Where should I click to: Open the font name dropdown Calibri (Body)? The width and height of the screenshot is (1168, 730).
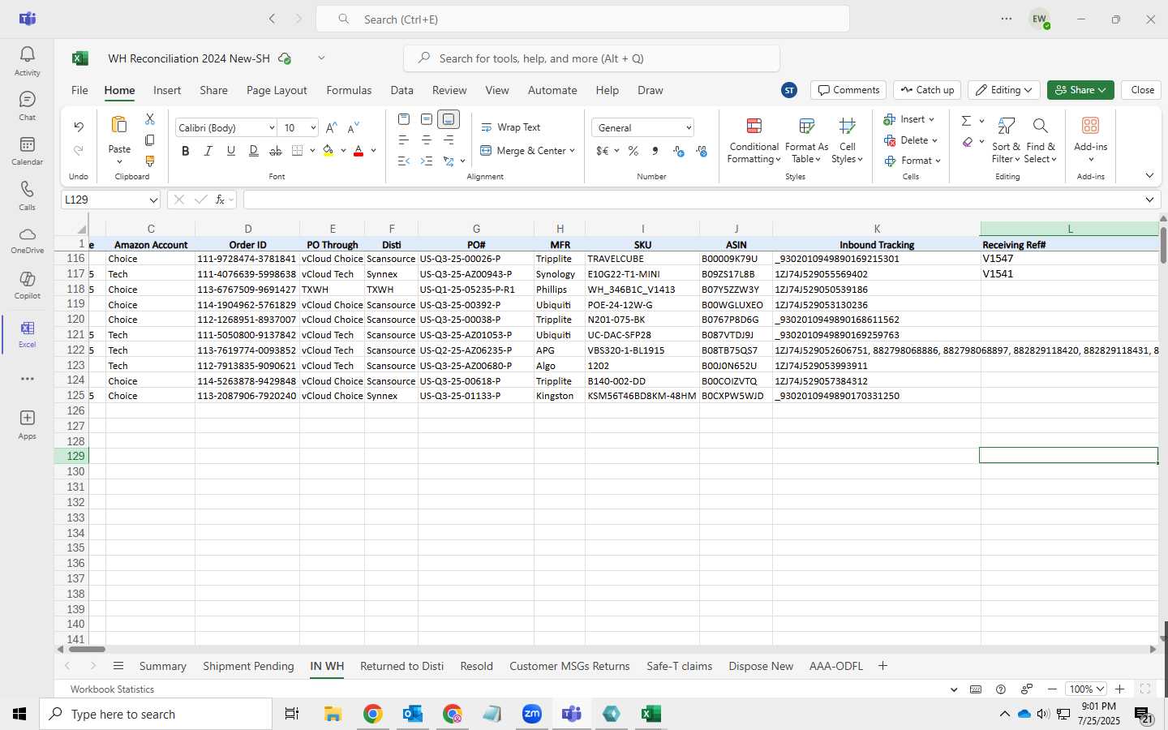pos(271,128)
